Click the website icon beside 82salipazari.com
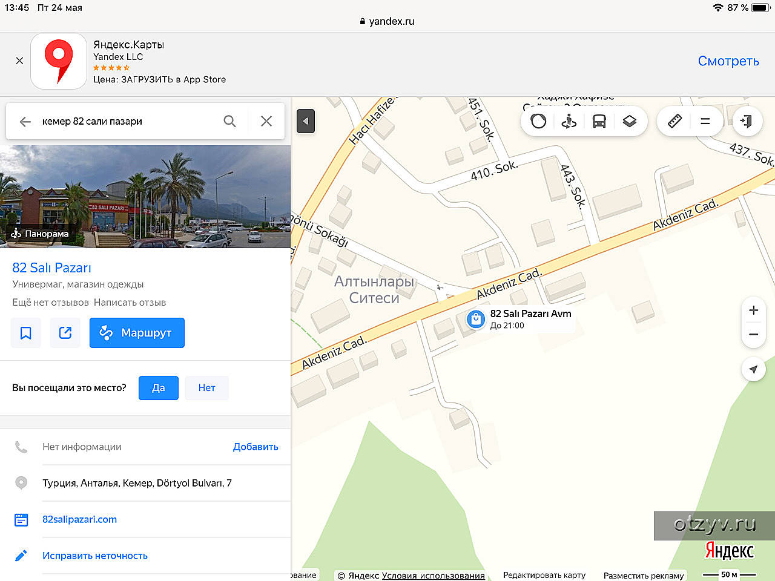 pyautogui.click(x=21, y=519)
